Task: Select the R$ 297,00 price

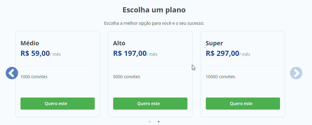Action: tap(222, 54)
